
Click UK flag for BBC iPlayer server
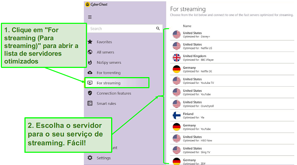[x=176, y=57]
